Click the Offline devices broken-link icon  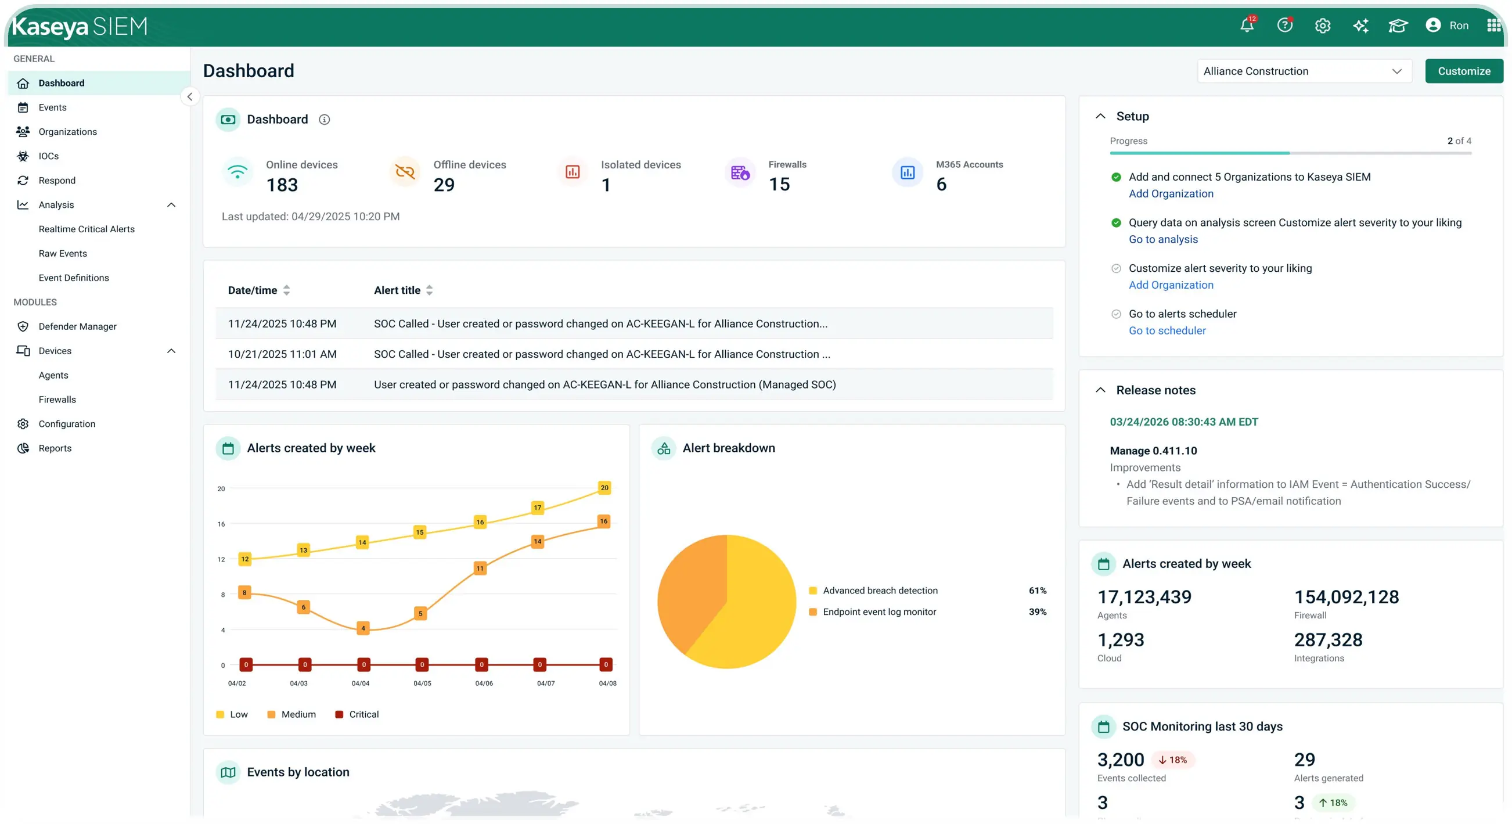point(404,172)
